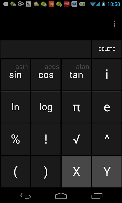Insert the X variable
Screen dimensions: 122x203
[76, 172]
